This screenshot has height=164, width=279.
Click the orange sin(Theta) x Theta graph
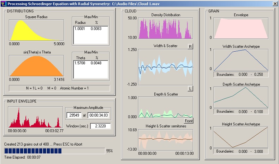[x=36, y=66]
